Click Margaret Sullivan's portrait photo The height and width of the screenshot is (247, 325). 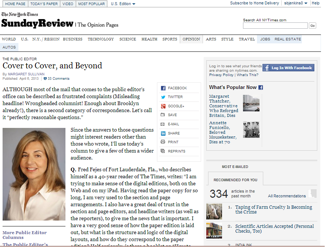[x=34, y=174]
